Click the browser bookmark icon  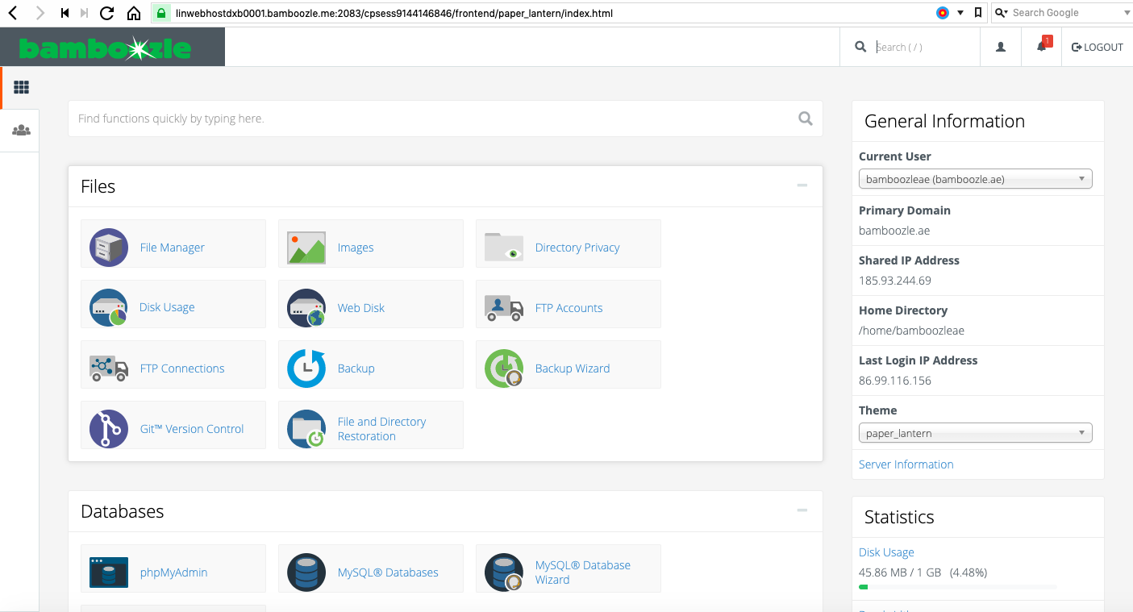[x=978, y=13]
